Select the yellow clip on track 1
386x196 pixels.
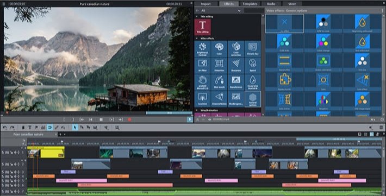coord(46,153)
